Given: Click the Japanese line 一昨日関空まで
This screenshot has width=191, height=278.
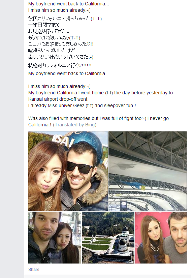Looking at the screenshot, I should point(44,25).
